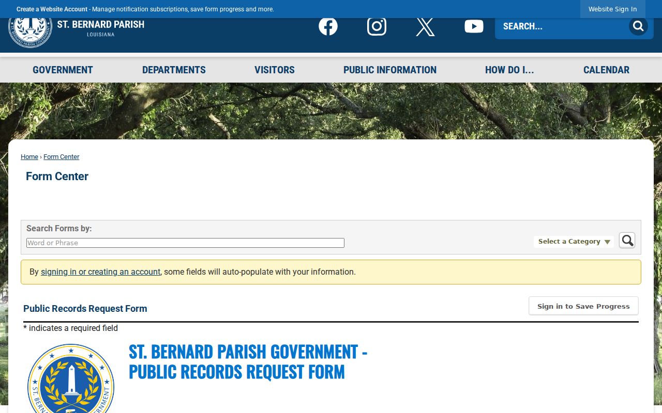Click the Form Center page heading
The height and width of the screenshot is (413, 662).
click(57, 177)
